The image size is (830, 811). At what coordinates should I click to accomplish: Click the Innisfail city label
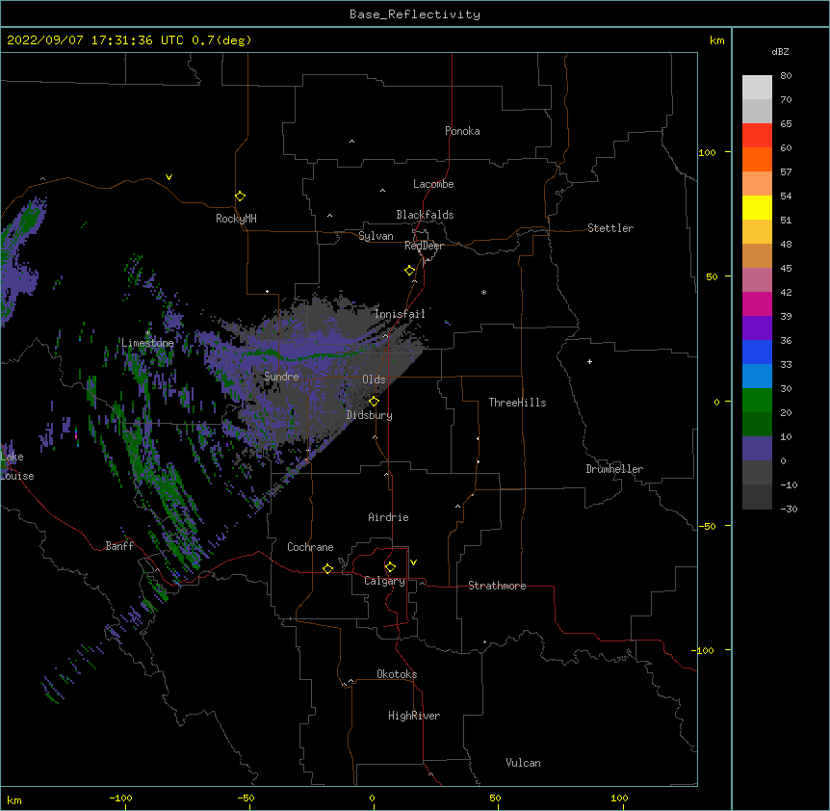(x=400, y=314)
